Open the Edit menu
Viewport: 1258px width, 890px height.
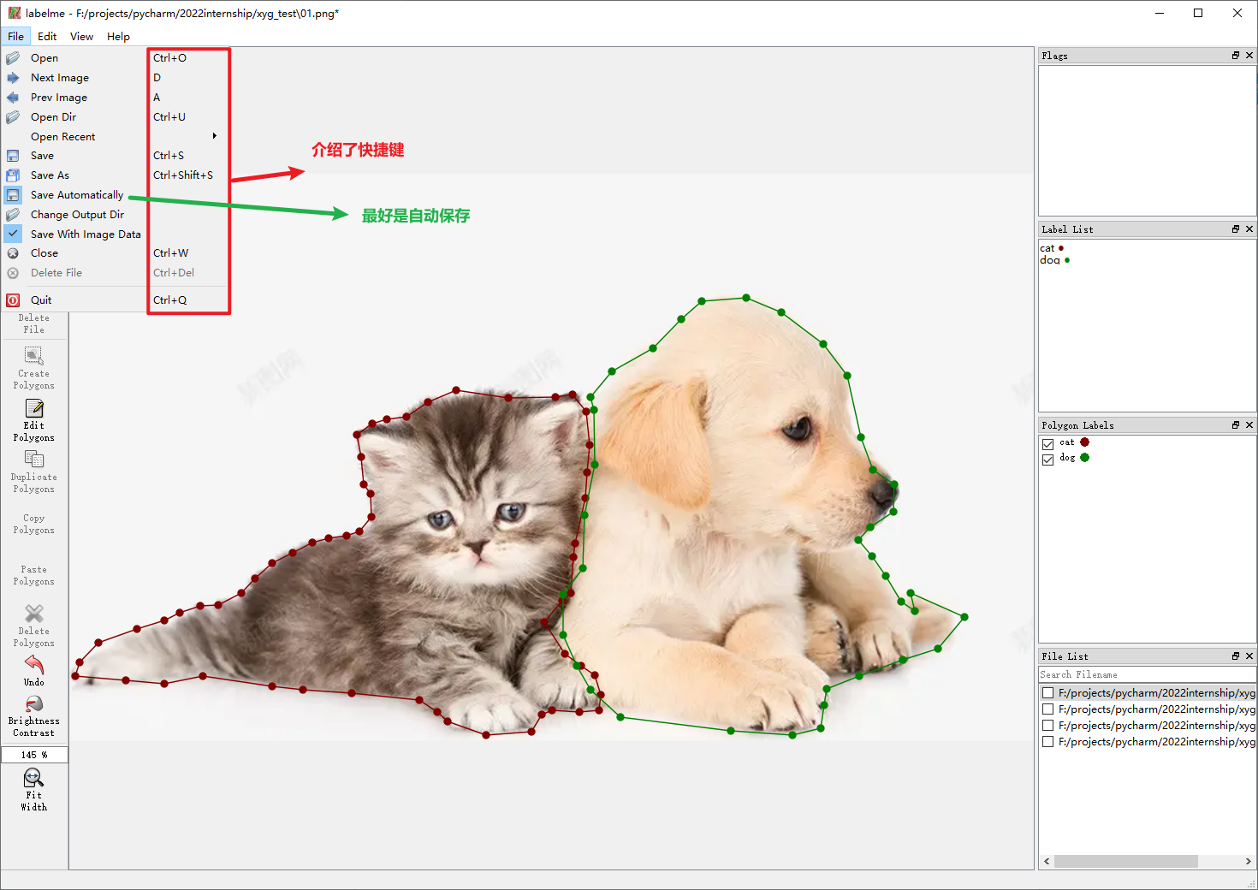point(47,36)
